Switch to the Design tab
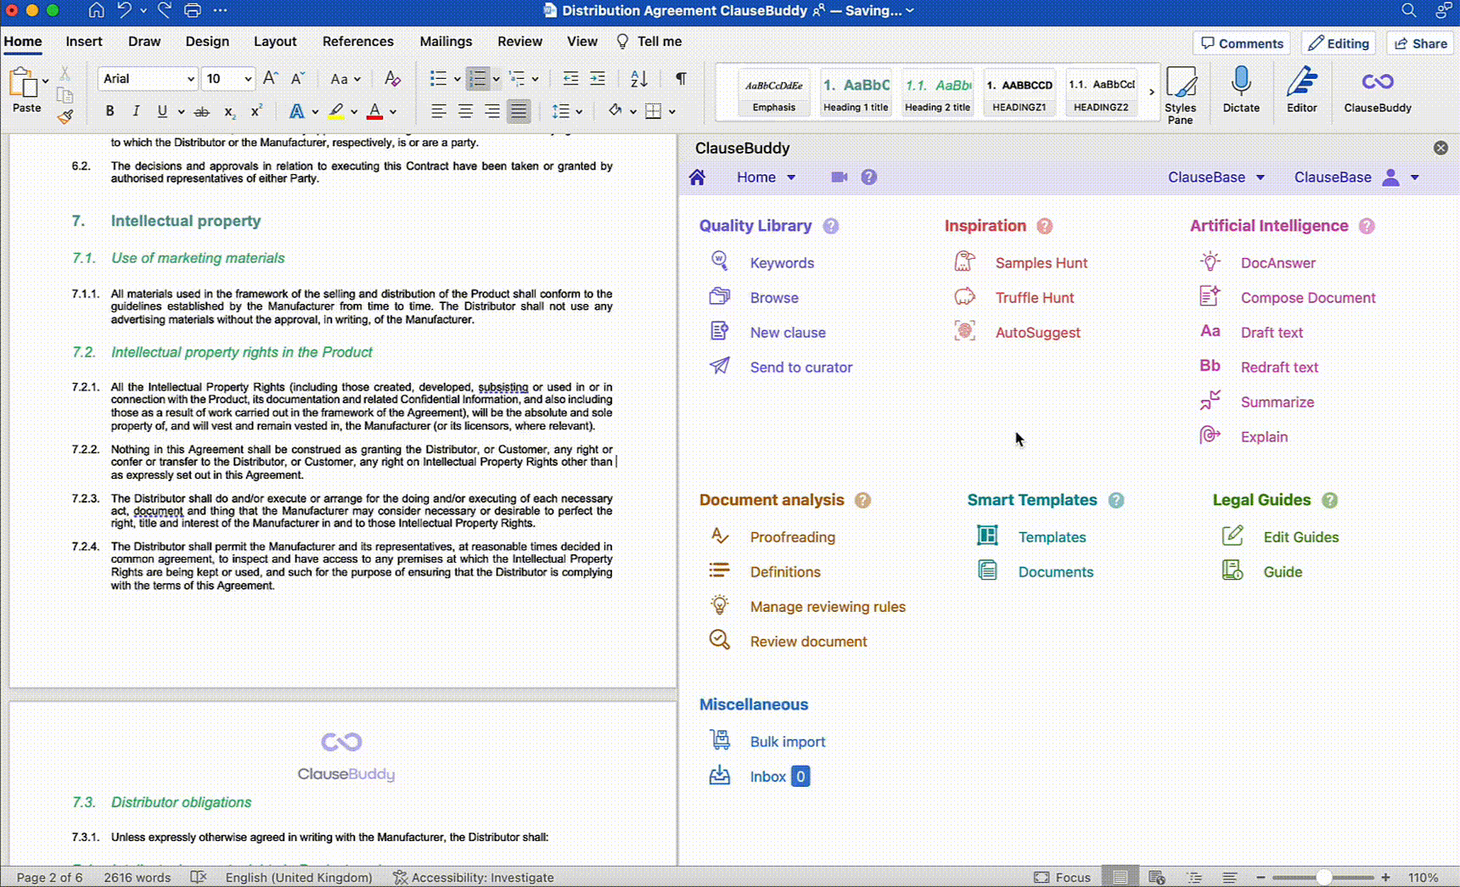 207,42
